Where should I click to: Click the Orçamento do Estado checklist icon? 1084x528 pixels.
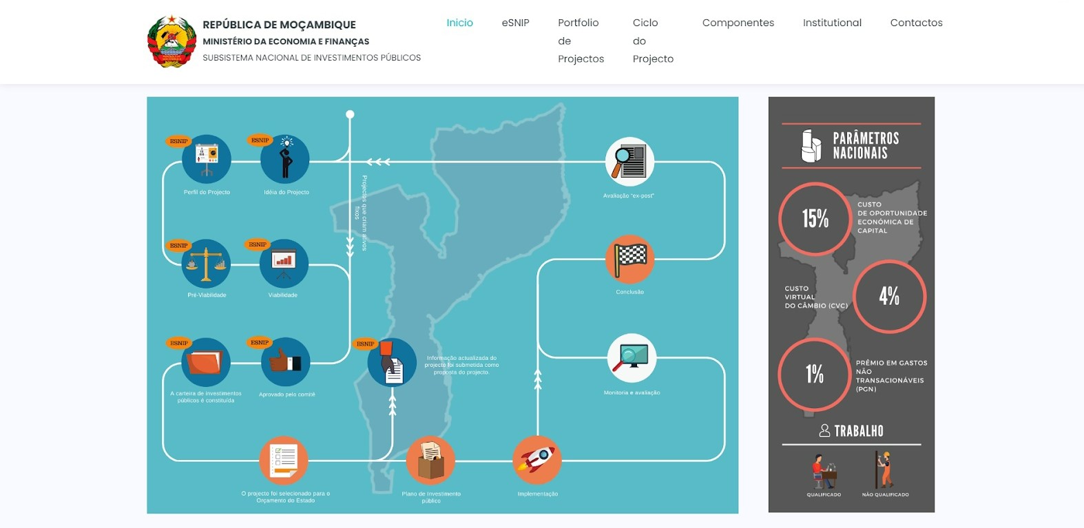284,460
